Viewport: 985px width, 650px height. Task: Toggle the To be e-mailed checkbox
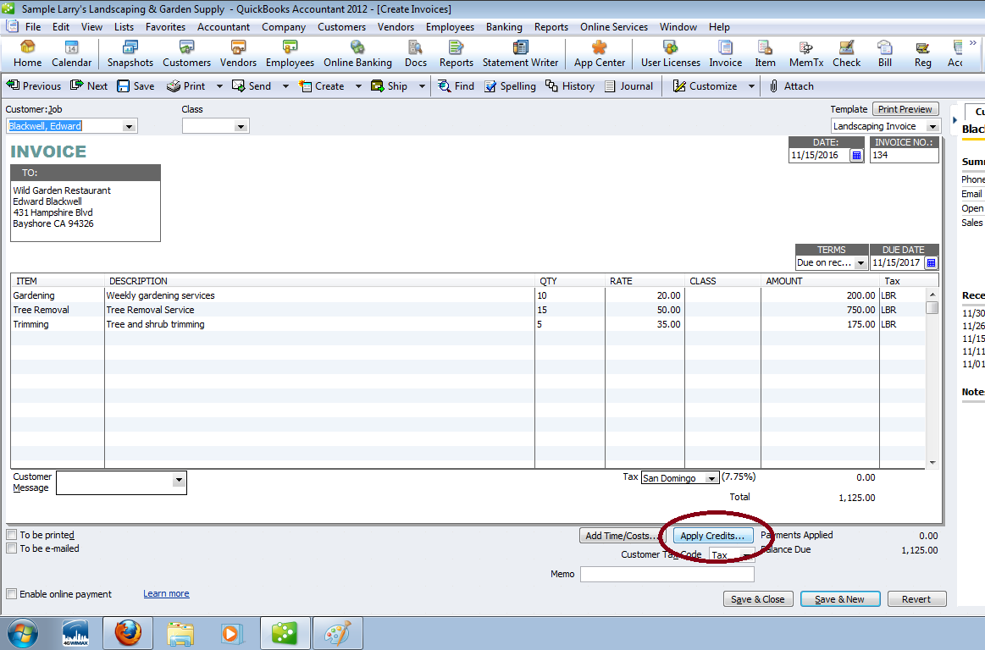[11, 548]
